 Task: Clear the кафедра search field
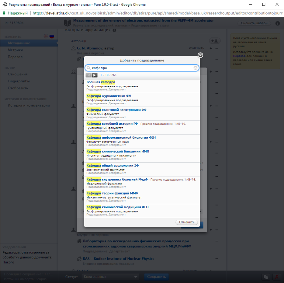[195, 68]
